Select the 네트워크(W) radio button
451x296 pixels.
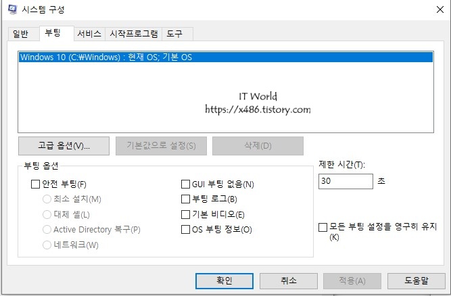pyautogui.click(x=47, y=245)
